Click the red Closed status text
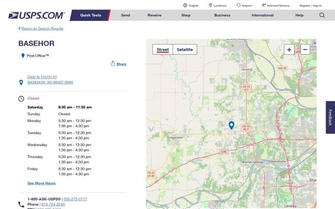 tap(33, 98)
